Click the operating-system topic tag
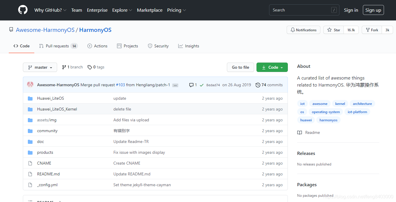Viewport: 396px width, 202px height. [x=326, y=112]
